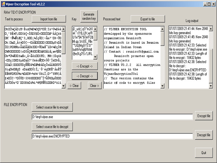Image resolution: width=217 pixels, height=163 pixels.
Task: Click up arrow of Key box scrollbar
Action: 95,29
